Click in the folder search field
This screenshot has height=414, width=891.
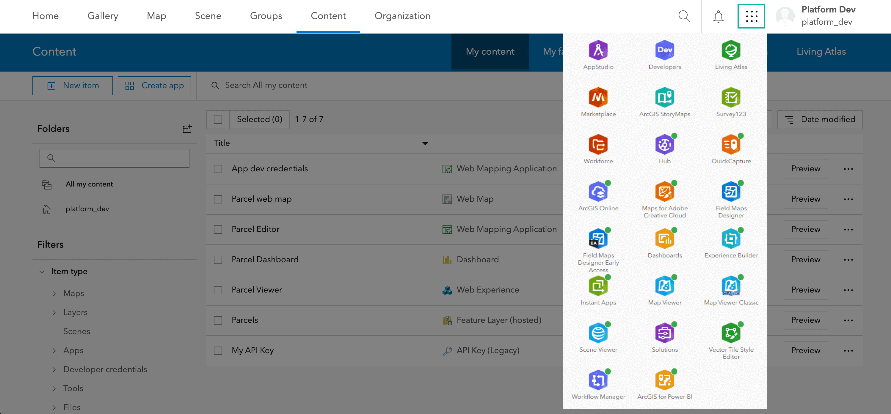pos(114,158)
